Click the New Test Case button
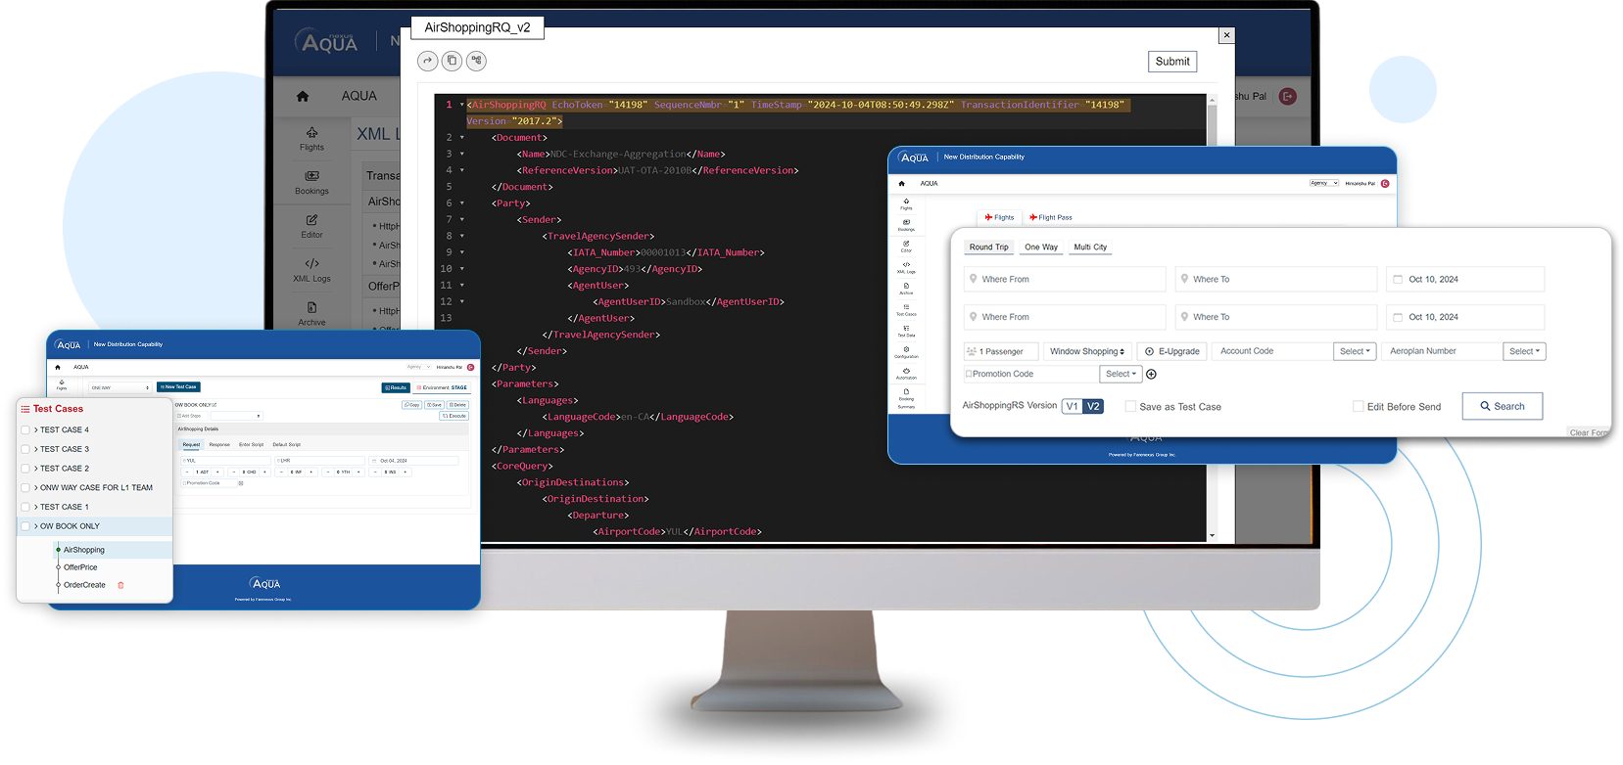The width and height of the screenshot is (1623, 765). 178,387
